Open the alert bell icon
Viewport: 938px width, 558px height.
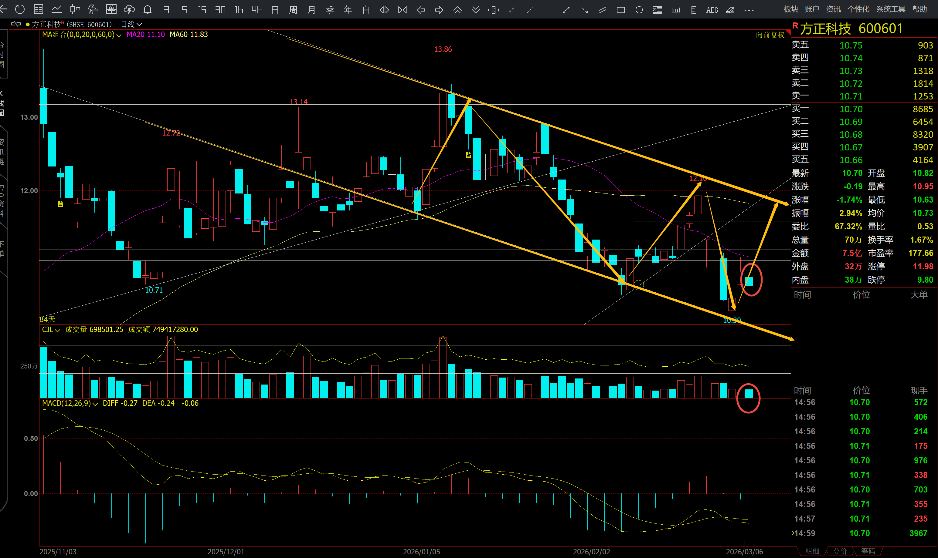pos(148,9)
